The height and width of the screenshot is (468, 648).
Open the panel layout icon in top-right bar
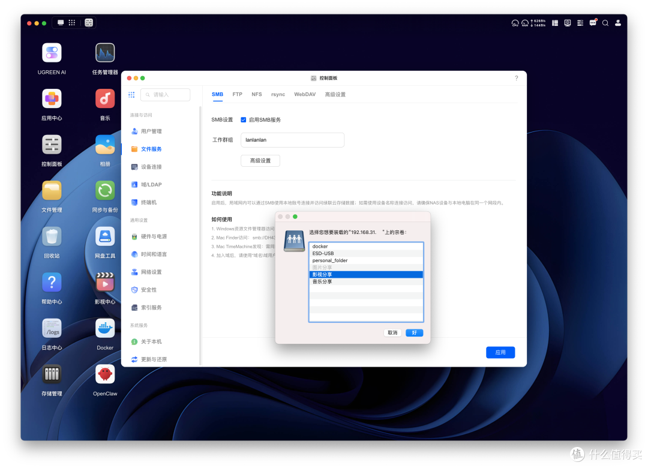click(x=555, y=23)
